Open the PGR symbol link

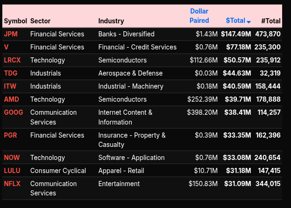[x=11, y=135]
